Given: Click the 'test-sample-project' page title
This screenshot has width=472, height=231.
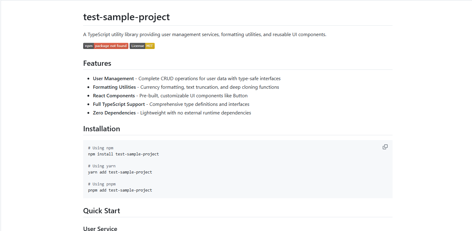Looking at the screenshot, I should 126,17.
